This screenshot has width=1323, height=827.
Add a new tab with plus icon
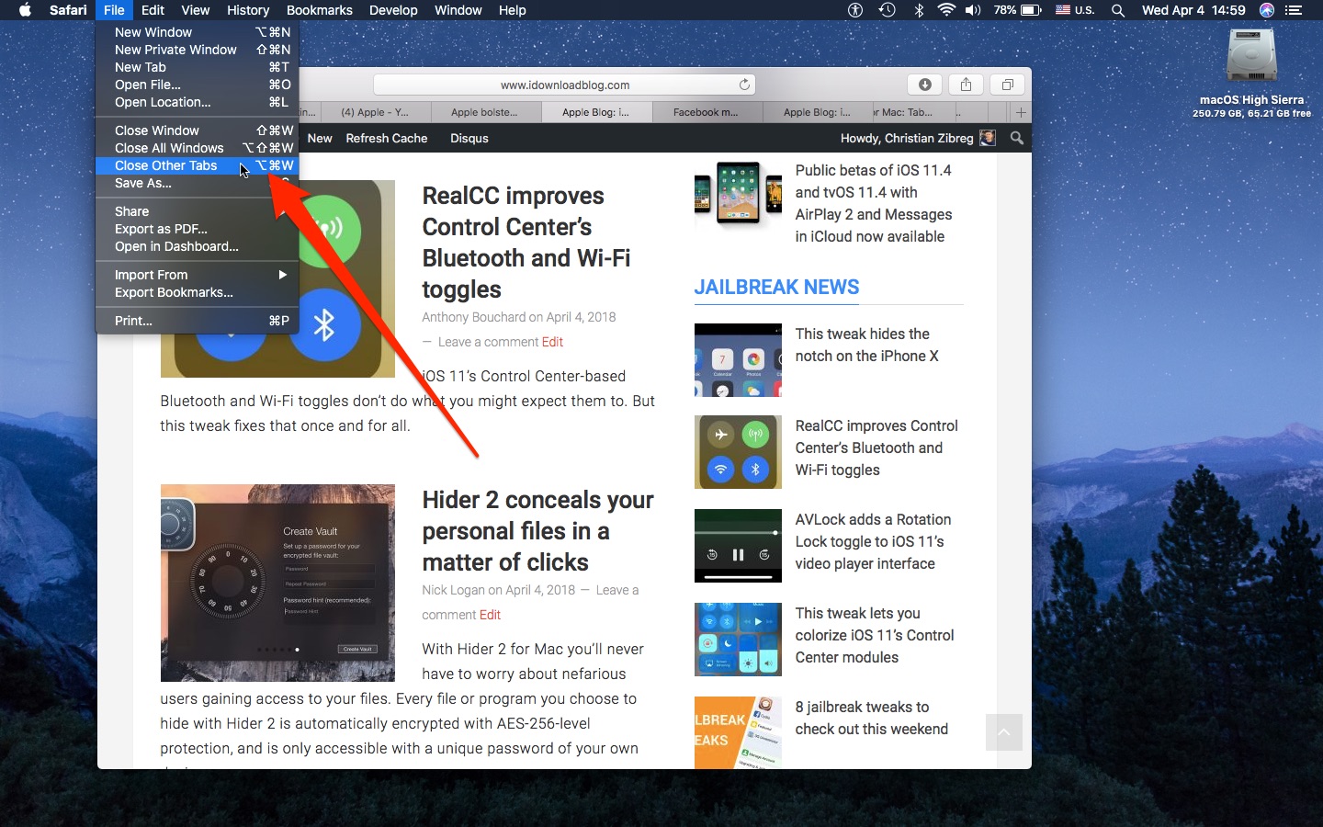click(x=1021, y=112)
